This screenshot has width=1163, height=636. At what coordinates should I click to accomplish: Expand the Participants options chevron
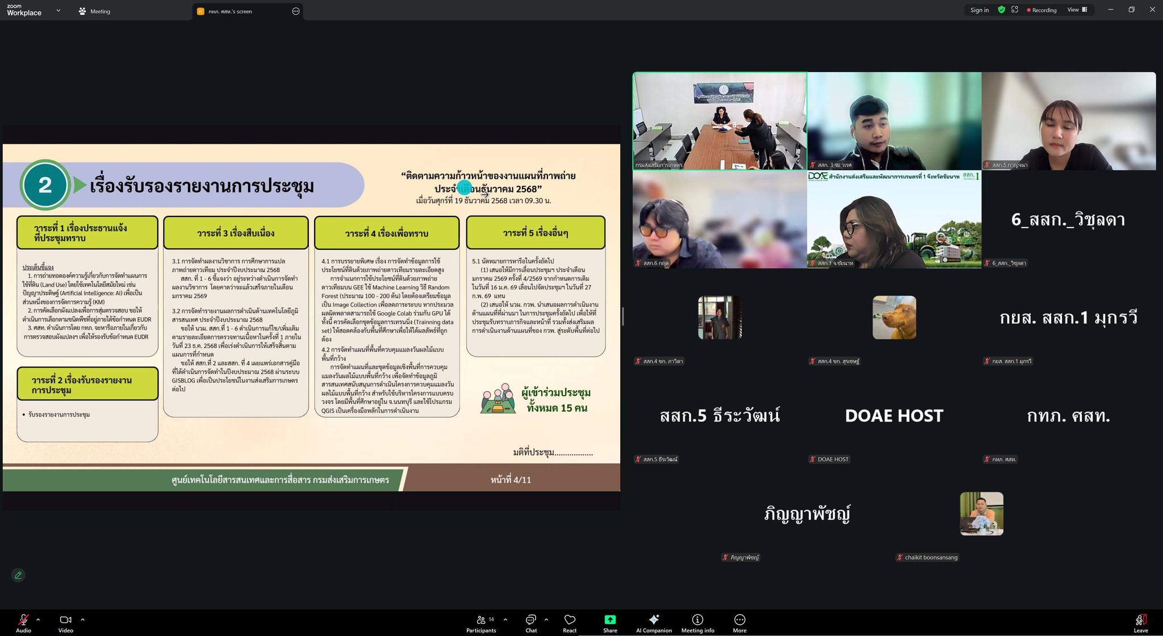click(x=505, y=620)
